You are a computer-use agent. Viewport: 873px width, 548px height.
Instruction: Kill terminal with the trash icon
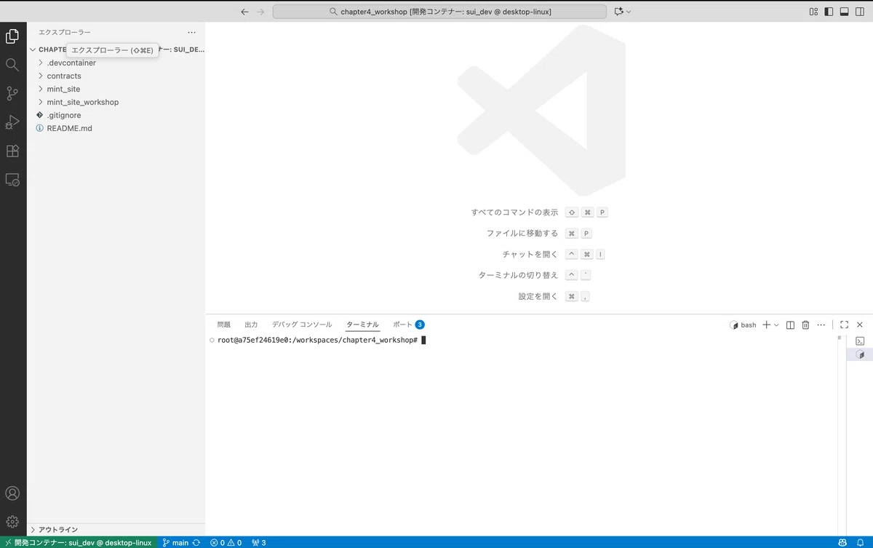tap(805, 325)
